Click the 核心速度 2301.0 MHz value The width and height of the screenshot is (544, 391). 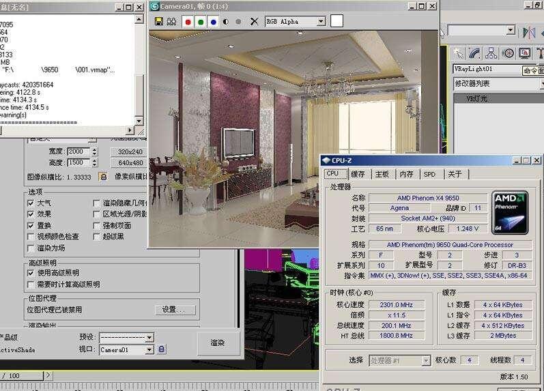point(396,305)
